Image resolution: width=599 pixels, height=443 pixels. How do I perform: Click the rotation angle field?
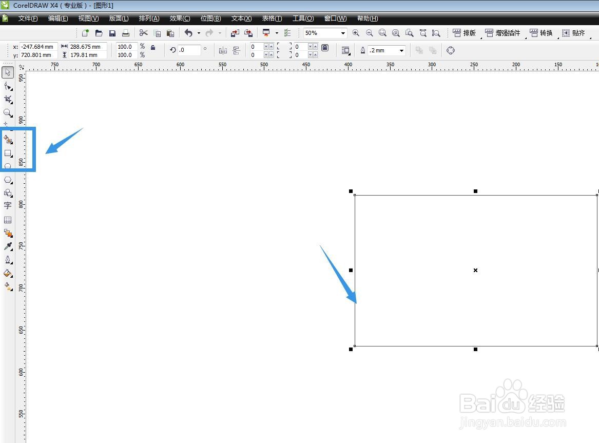[189, 50]
